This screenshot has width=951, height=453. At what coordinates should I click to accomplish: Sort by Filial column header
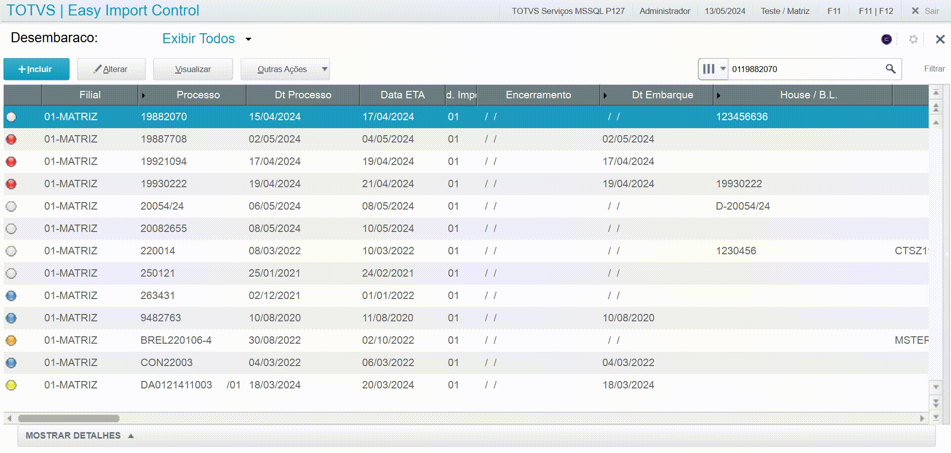pos(90,95)
